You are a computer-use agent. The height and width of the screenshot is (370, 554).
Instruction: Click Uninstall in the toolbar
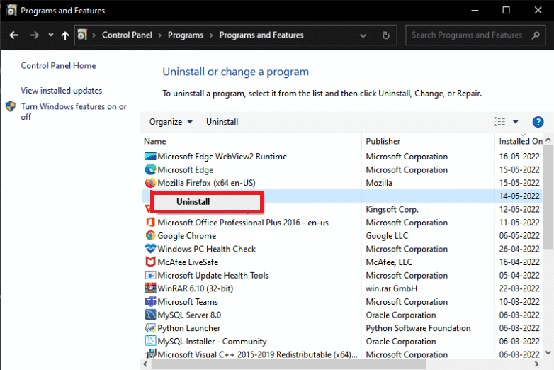222,122
